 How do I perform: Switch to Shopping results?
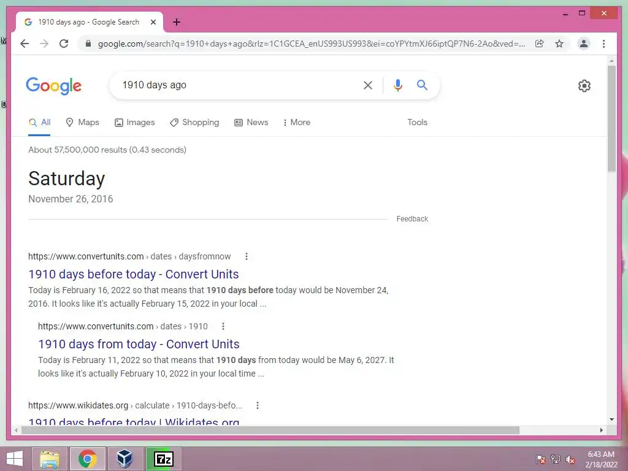[194, 122]
